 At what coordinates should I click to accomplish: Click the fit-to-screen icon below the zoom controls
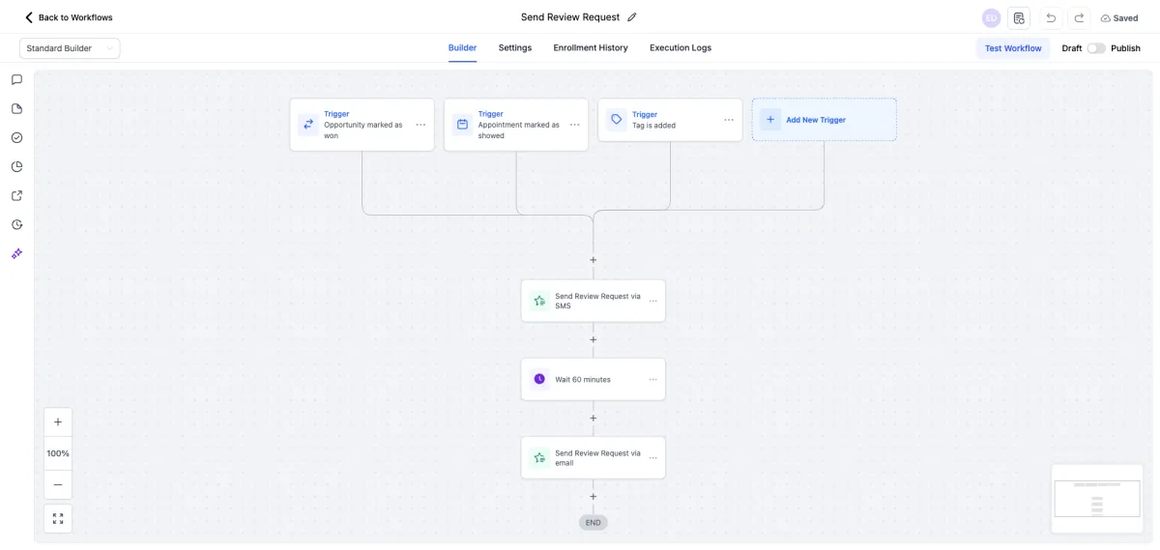coord(58,518)
